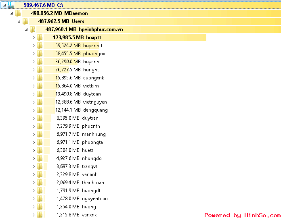The height and width of the screenshot is (218, 281).
Task: Select the 487,962.5 MB Users row
Action: (x=155, y=21)
